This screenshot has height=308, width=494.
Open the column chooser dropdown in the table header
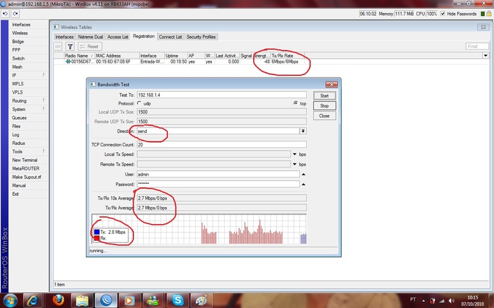click(485, 55)
